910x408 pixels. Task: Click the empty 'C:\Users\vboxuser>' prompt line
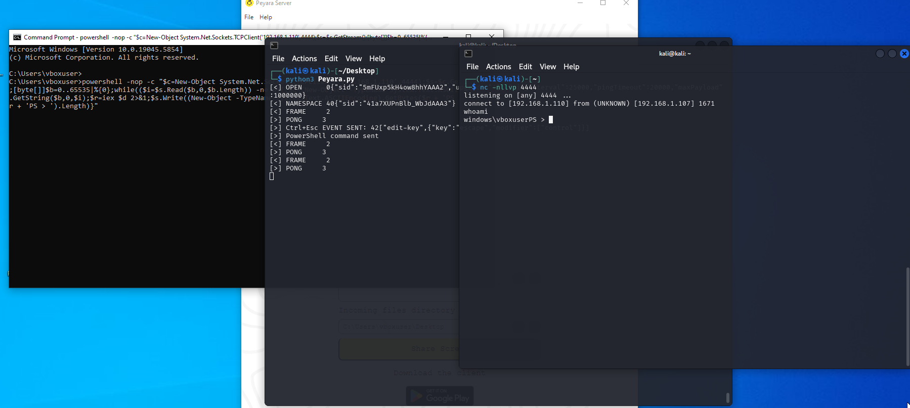coord(46,74)
